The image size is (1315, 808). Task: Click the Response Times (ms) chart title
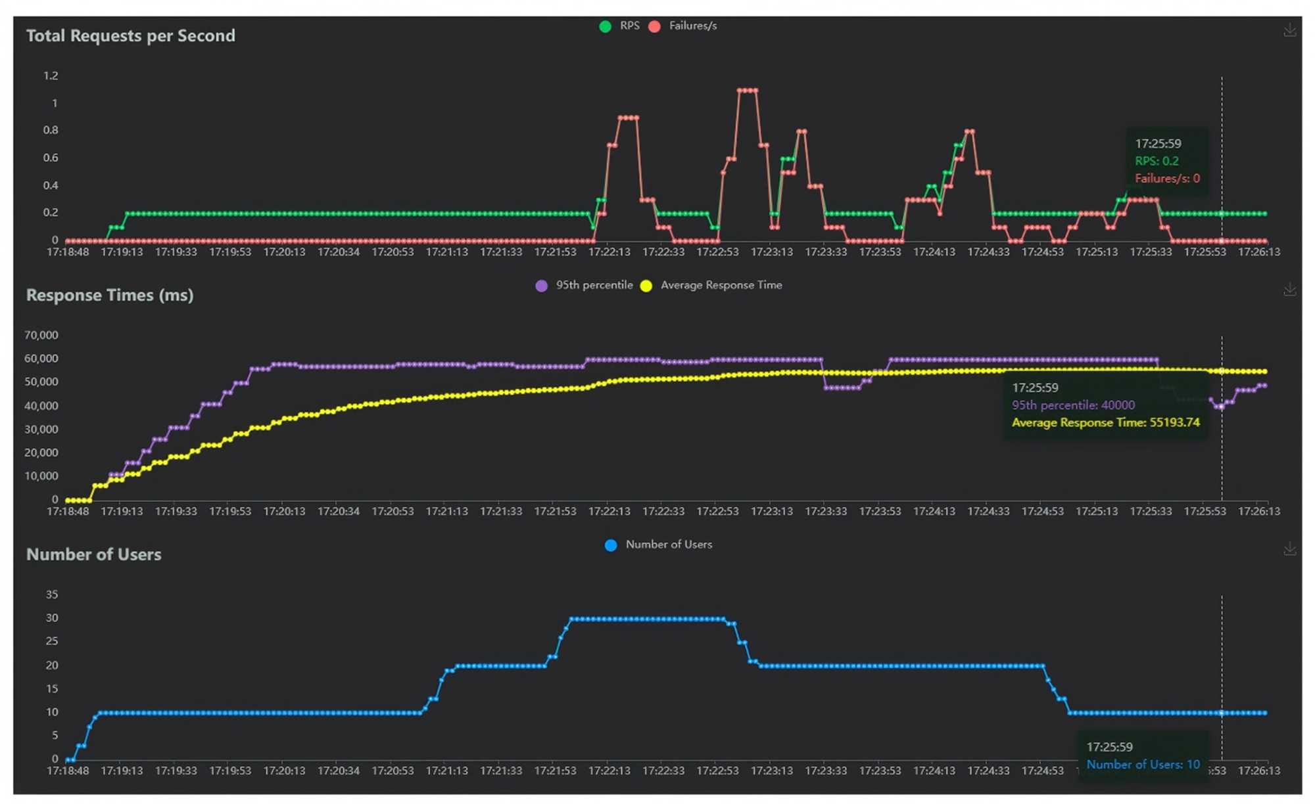(x=110, y=295)
